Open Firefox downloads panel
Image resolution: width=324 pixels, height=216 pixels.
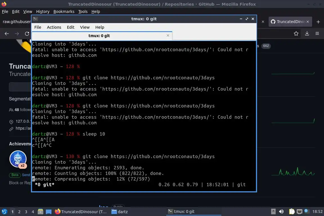coord(307,33)
